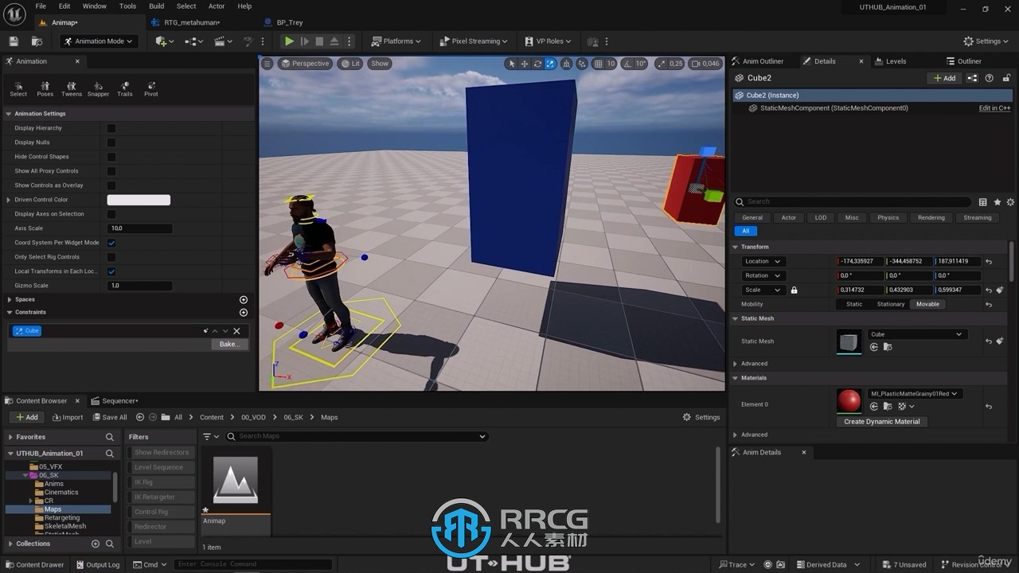Toggle the Show Controls as Overlay checkbox
Viewport: 1019px width, 573px height.
click(111, 185)
